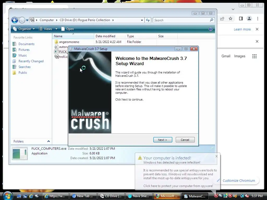Screen dimensions: 267x200
Task: Sort by Date modified column
Action: pos(110,36)
